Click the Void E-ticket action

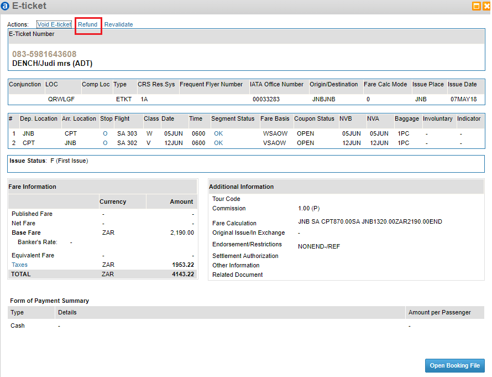click(54, 24)
